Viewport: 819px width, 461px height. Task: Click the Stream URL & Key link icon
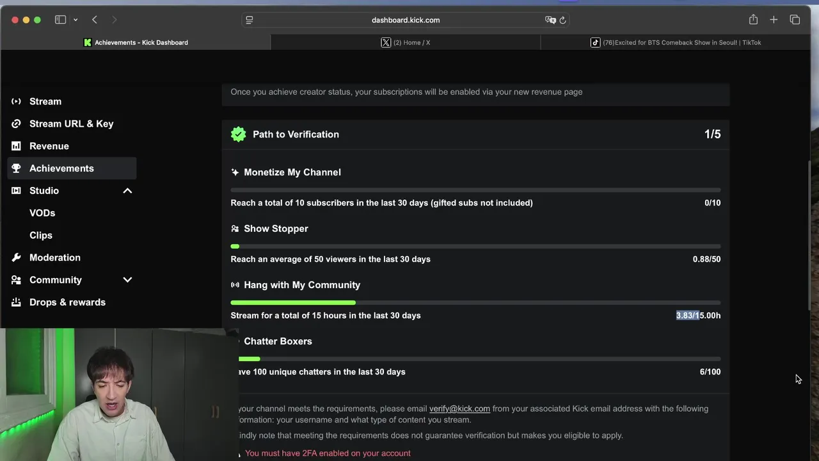[x=16, y=124]
